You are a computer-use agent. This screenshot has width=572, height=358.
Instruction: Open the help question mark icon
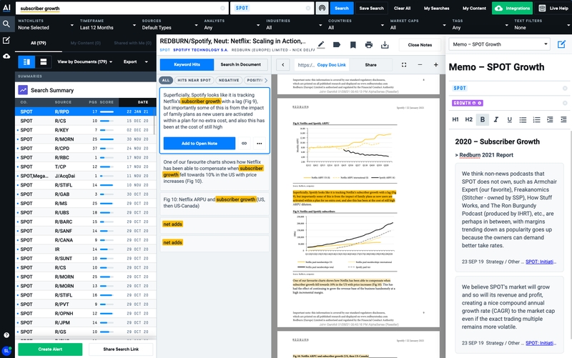(x=6, y=335)
